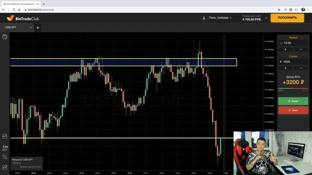
Task: Open indicators icon at sidebar bottom
Action: [5, 167]
